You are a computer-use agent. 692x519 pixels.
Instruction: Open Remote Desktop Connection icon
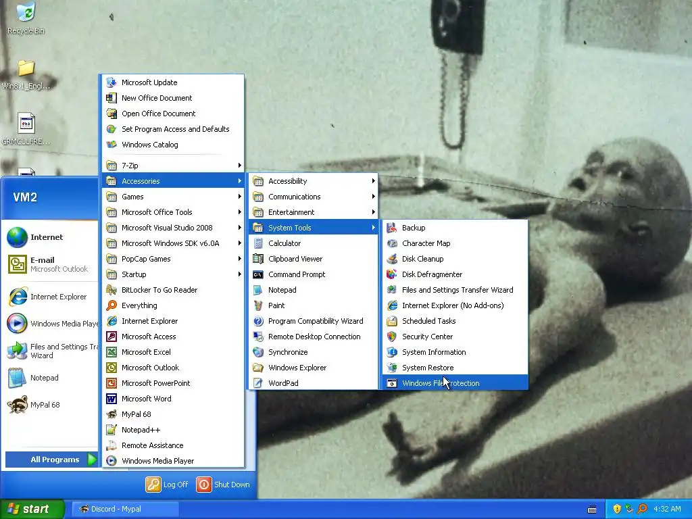(x=258, y=337)
